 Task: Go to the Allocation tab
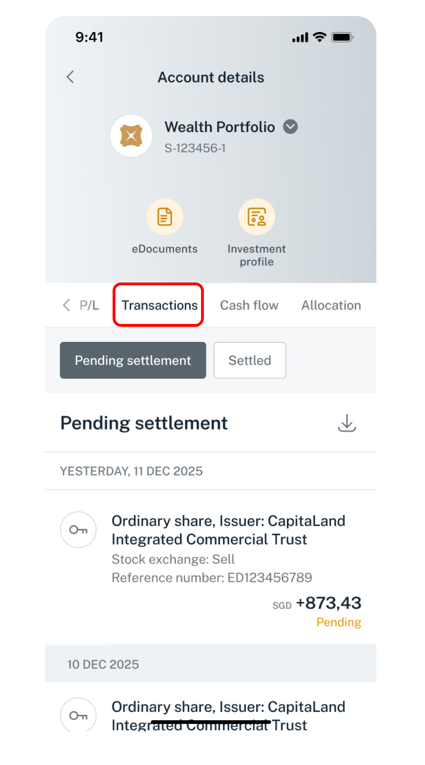click(331, 305)
